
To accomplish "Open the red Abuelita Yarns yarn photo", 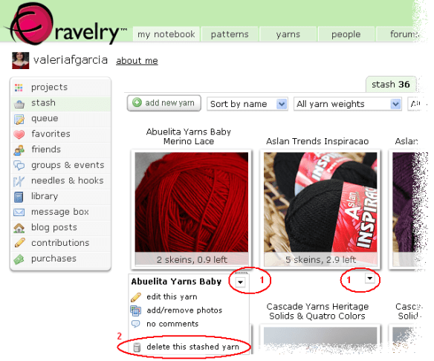I will coord(192,202).
